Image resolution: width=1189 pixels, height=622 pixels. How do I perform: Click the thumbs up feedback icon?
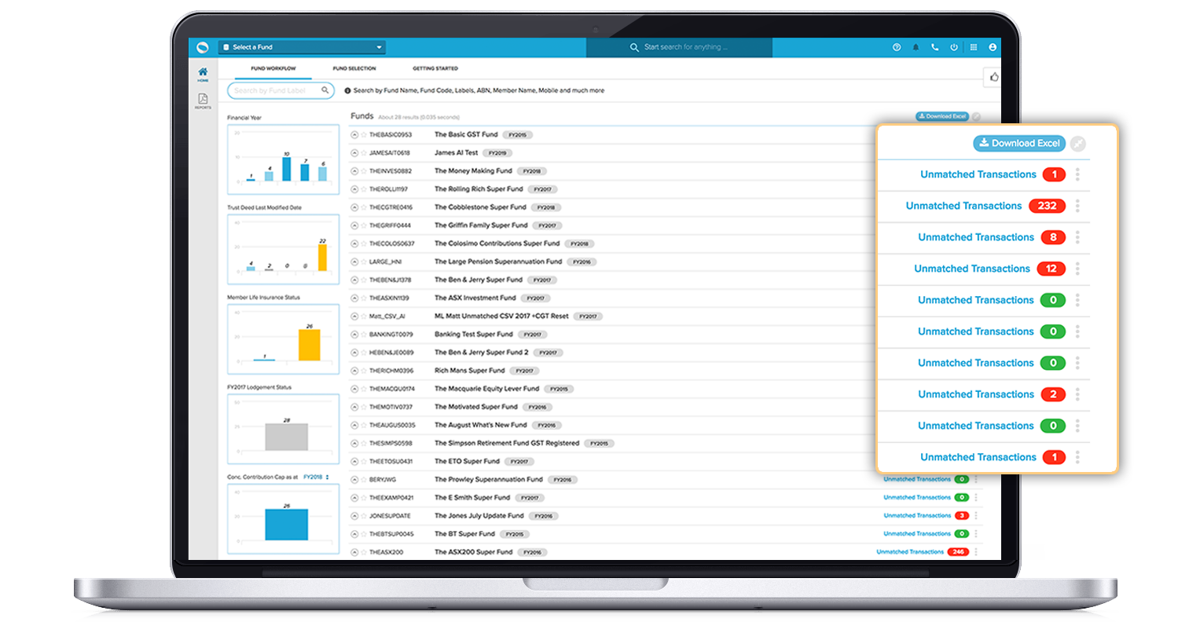[993, 77]
